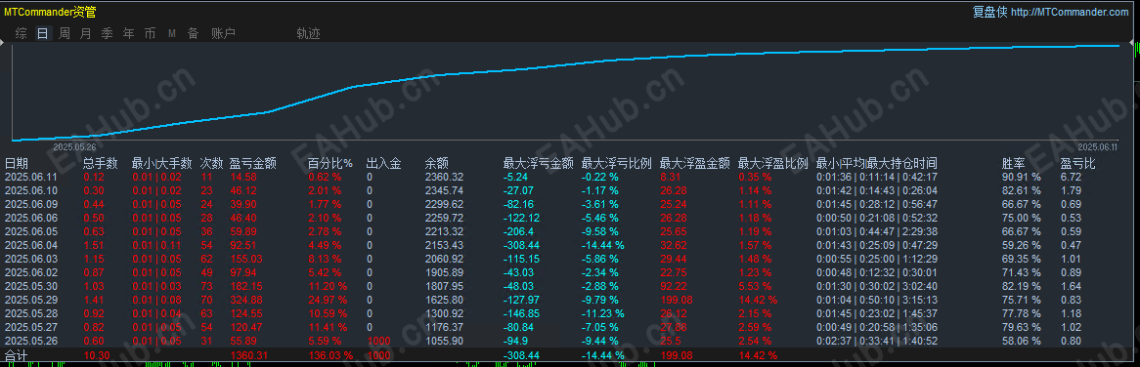1140x367 pixels.
Task: Click the 出入金 column header
Action: point(383,163)
